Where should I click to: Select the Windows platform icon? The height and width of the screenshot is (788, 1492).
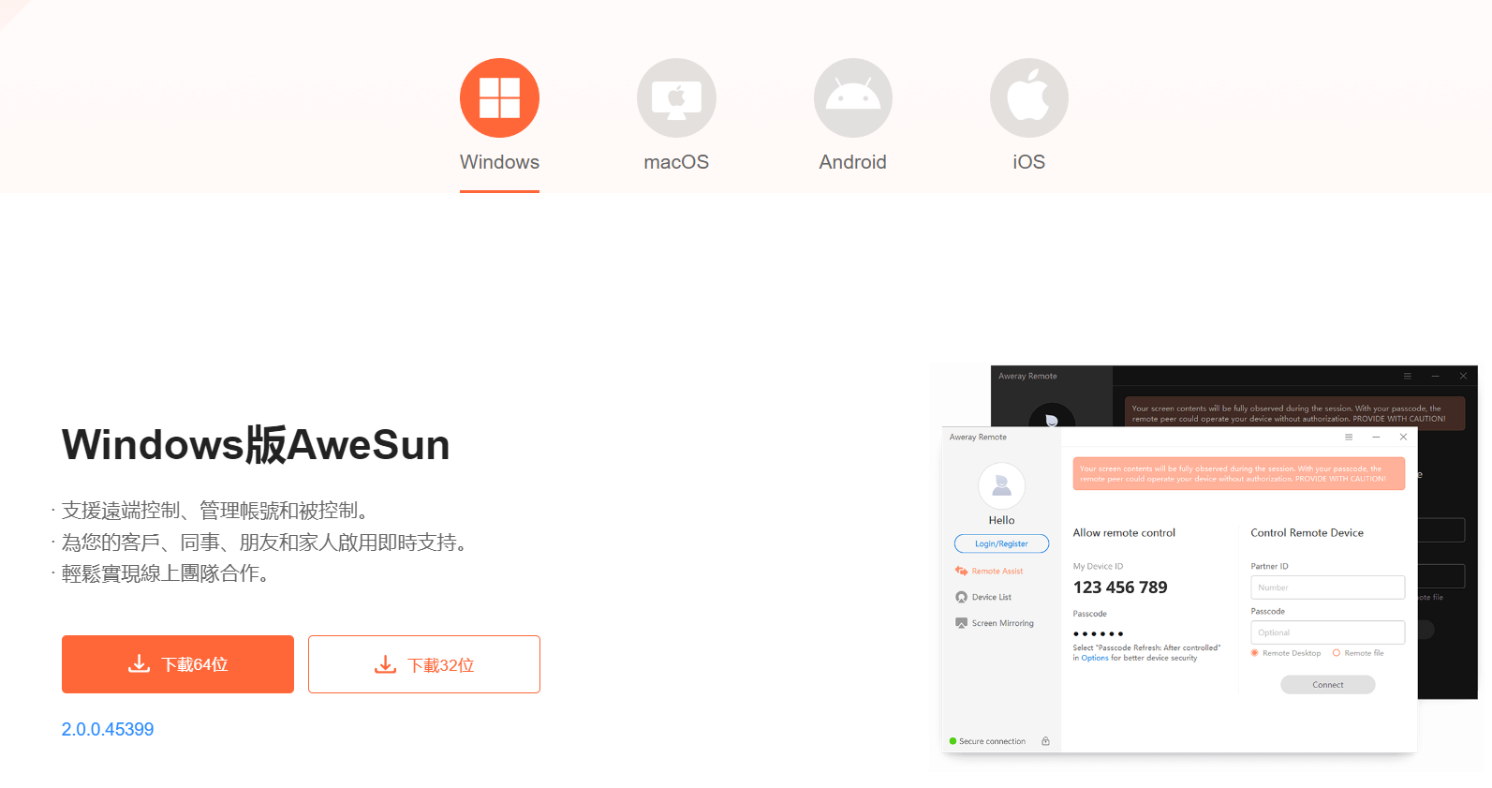click(x=499, y=98)
